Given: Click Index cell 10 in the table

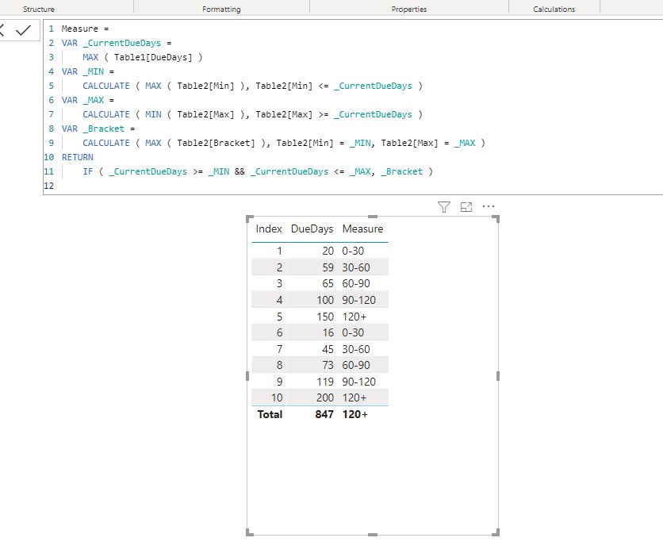Looking at the screenshot, I should (277, 397).
